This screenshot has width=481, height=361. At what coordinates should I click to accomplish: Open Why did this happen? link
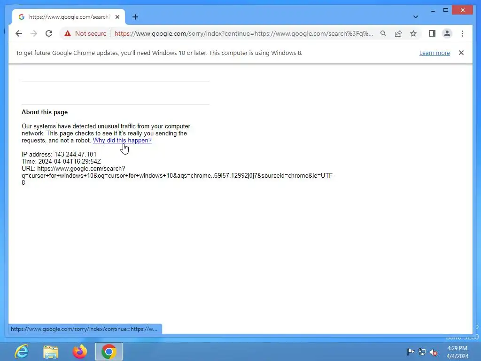(122, 140)
